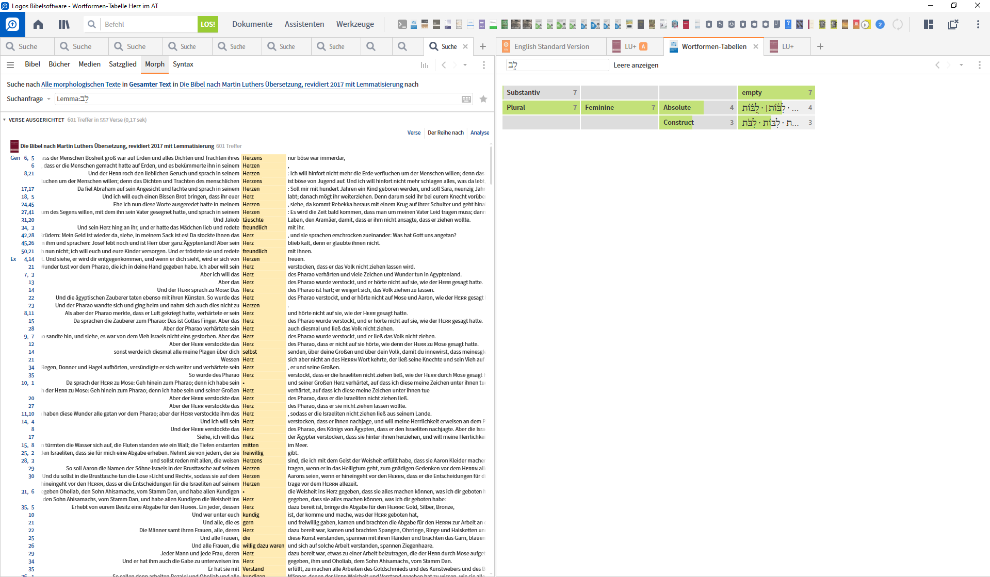This screenshot has width=990, height=577.
Task: Click the Absolute row green bar cell
Action: point(697,108)
